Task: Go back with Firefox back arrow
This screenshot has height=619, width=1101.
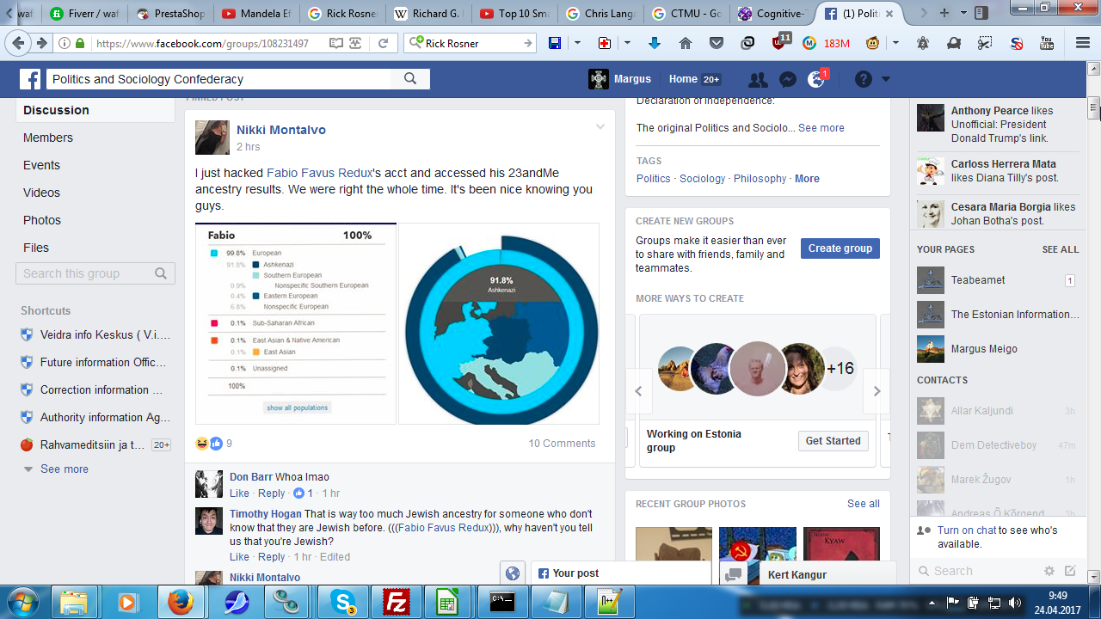Action: coord(17,43)
